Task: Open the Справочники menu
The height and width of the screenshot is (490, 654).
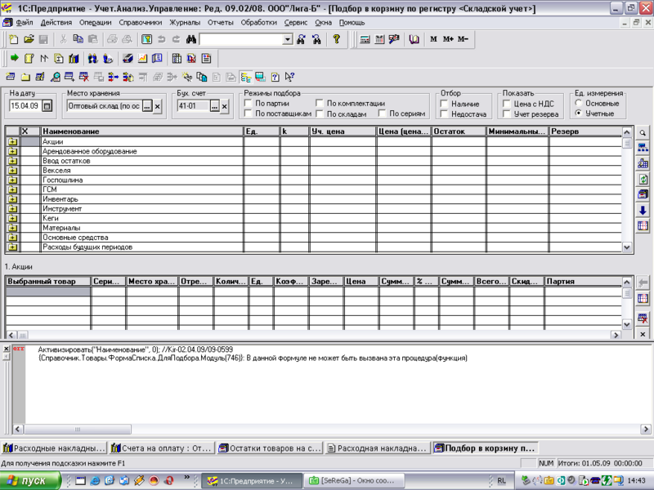Action: click(x=139, y=23)
